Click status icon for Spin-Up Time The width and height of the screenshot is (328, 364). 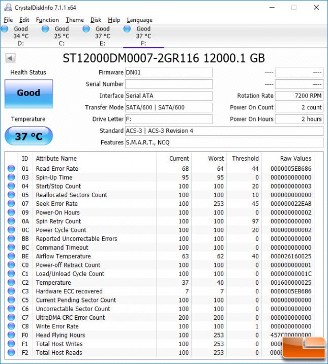(x=11, y=177)
